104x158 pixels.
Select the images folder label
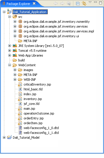[x=28, y=70]
